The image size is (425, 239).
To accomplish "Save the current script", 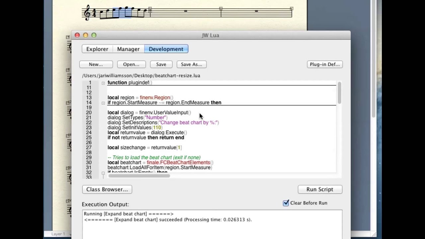I will (161, 64).
